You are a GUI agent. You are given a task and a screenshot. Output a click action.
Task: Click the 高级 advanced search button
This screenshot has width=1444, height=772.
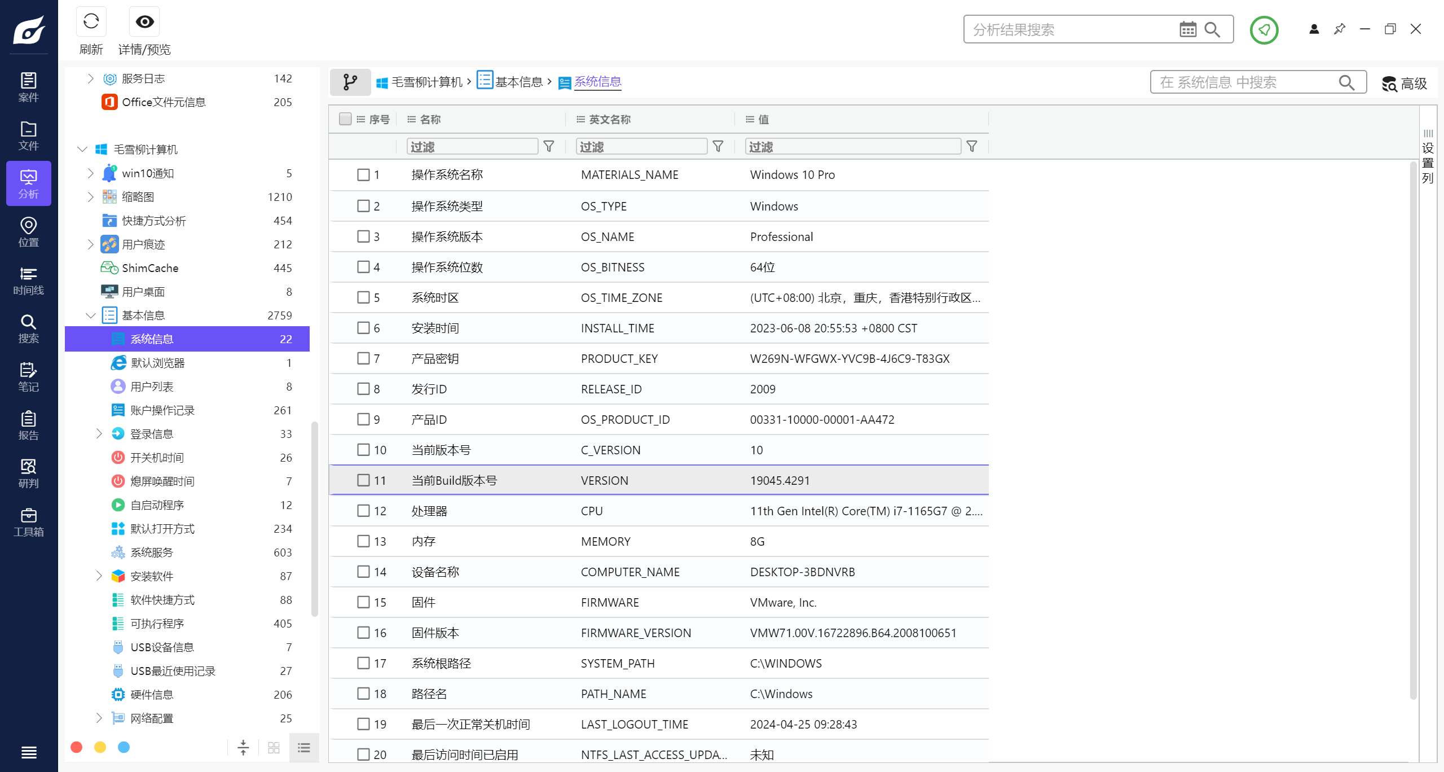pos(1405,84)
